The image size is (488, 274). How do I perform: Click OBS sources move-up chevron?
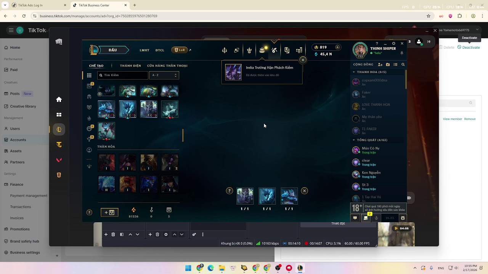(x=175, y=234)
